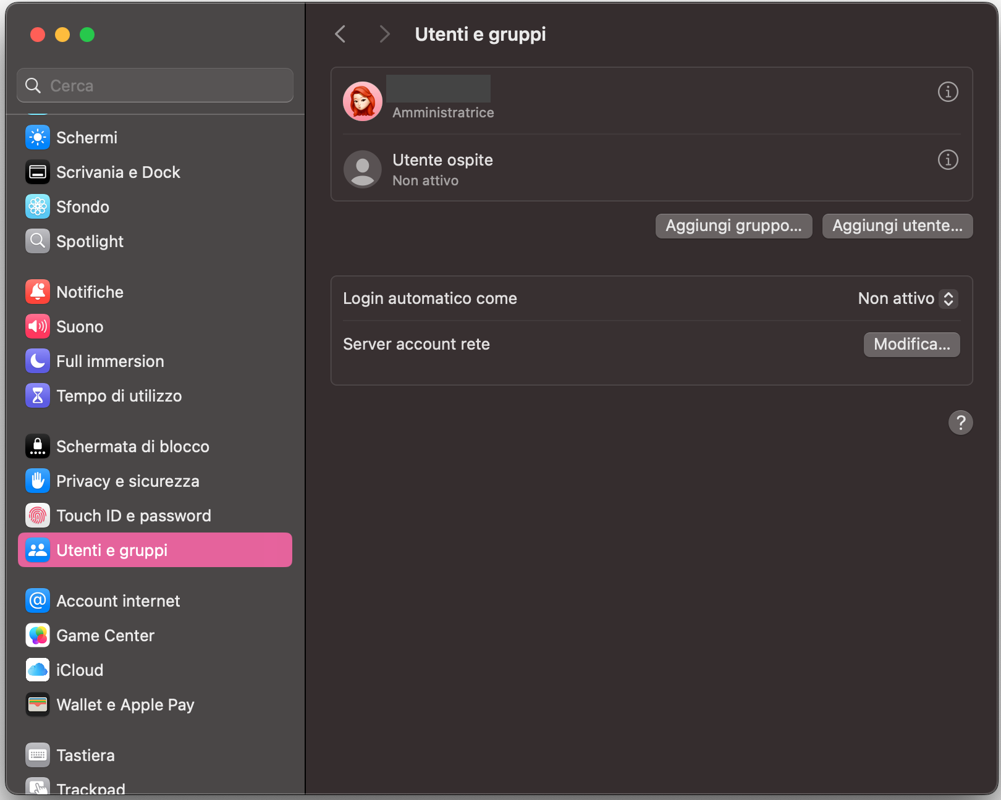Click the Spotlight magnifier icon
1001x800 pixels.
[38, 241]
